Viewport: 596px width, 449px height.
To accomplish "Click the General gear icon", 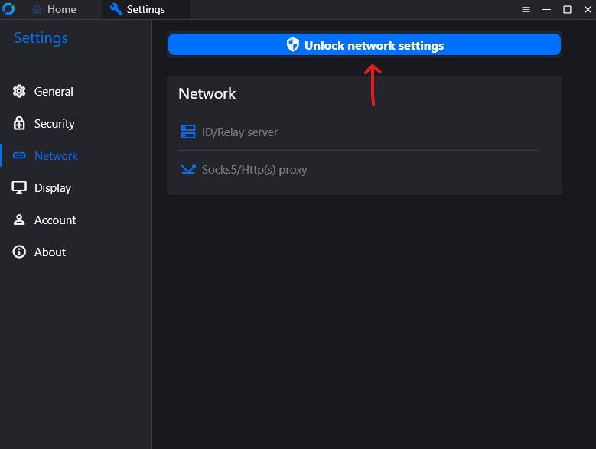I will tap(19, 92).
